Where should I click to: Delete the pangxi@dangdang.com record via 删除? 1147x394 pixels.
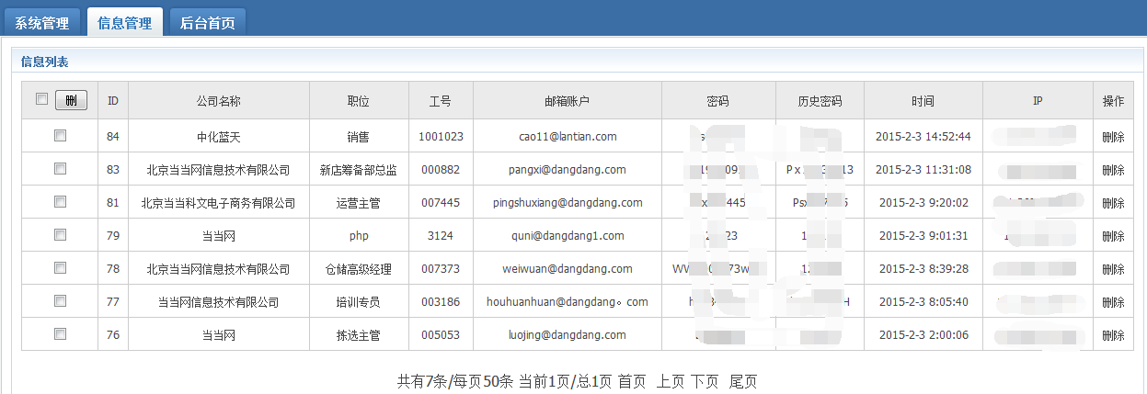[1113, 170]
